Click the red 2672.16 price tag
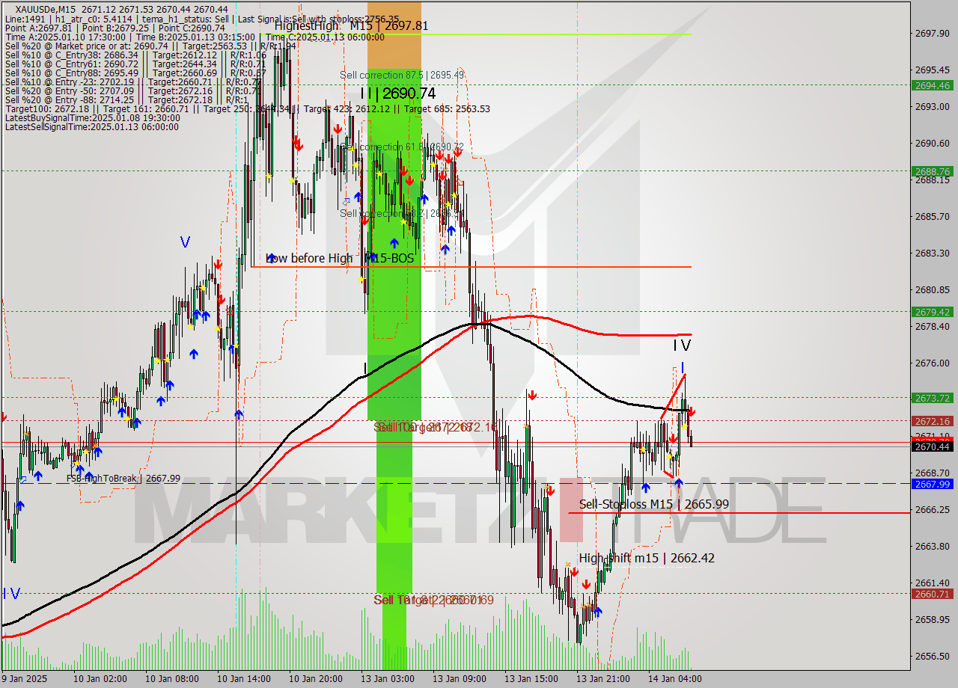This screenshot has height=688, width=958. pos(933,421)
